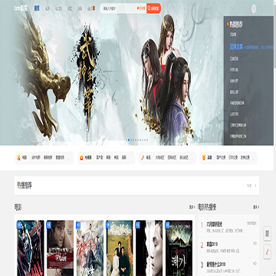Viewport: 276px width, 276px height.
Task: Click the 电影 category icon
Action: click(x=18, y=158)
